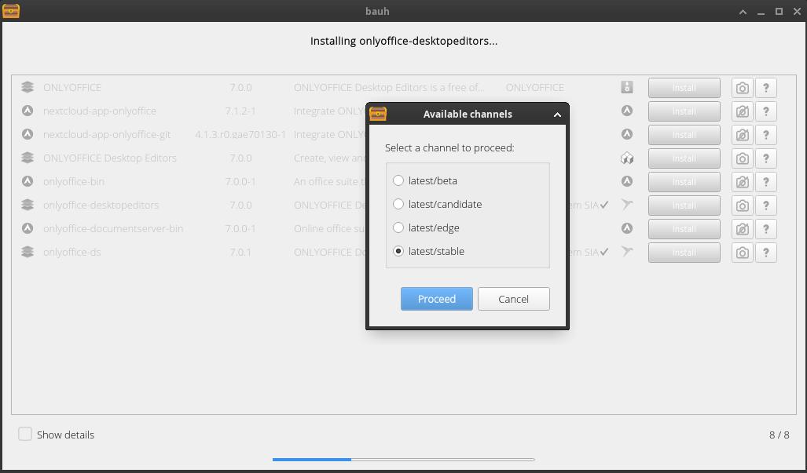Click Flatpak type icon for ONLYOFFICE Desktop Editors
Image resolution: width=807 pixels, height=473 pixels.
[626, 158]
